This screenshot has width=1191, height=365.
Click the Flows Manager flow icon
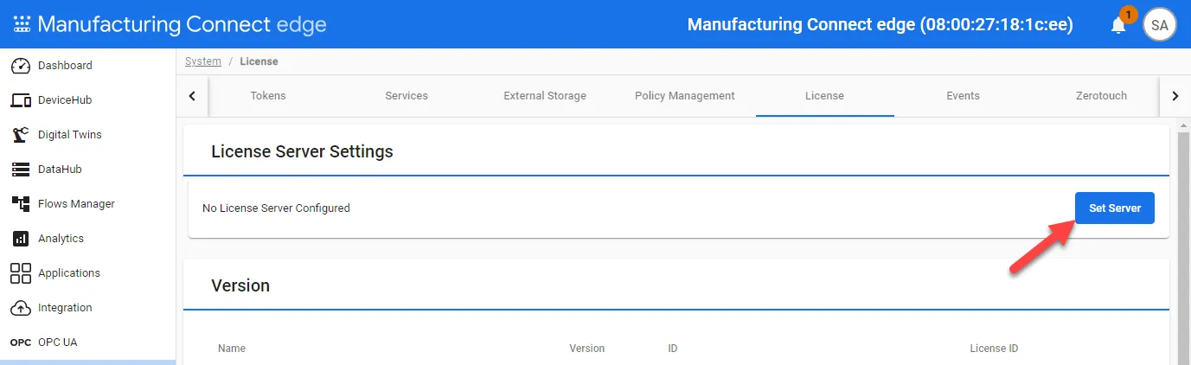pos(21,204)
